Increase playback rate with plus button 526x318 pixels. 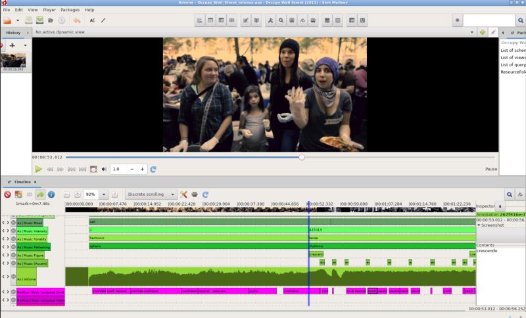[142, 170]
